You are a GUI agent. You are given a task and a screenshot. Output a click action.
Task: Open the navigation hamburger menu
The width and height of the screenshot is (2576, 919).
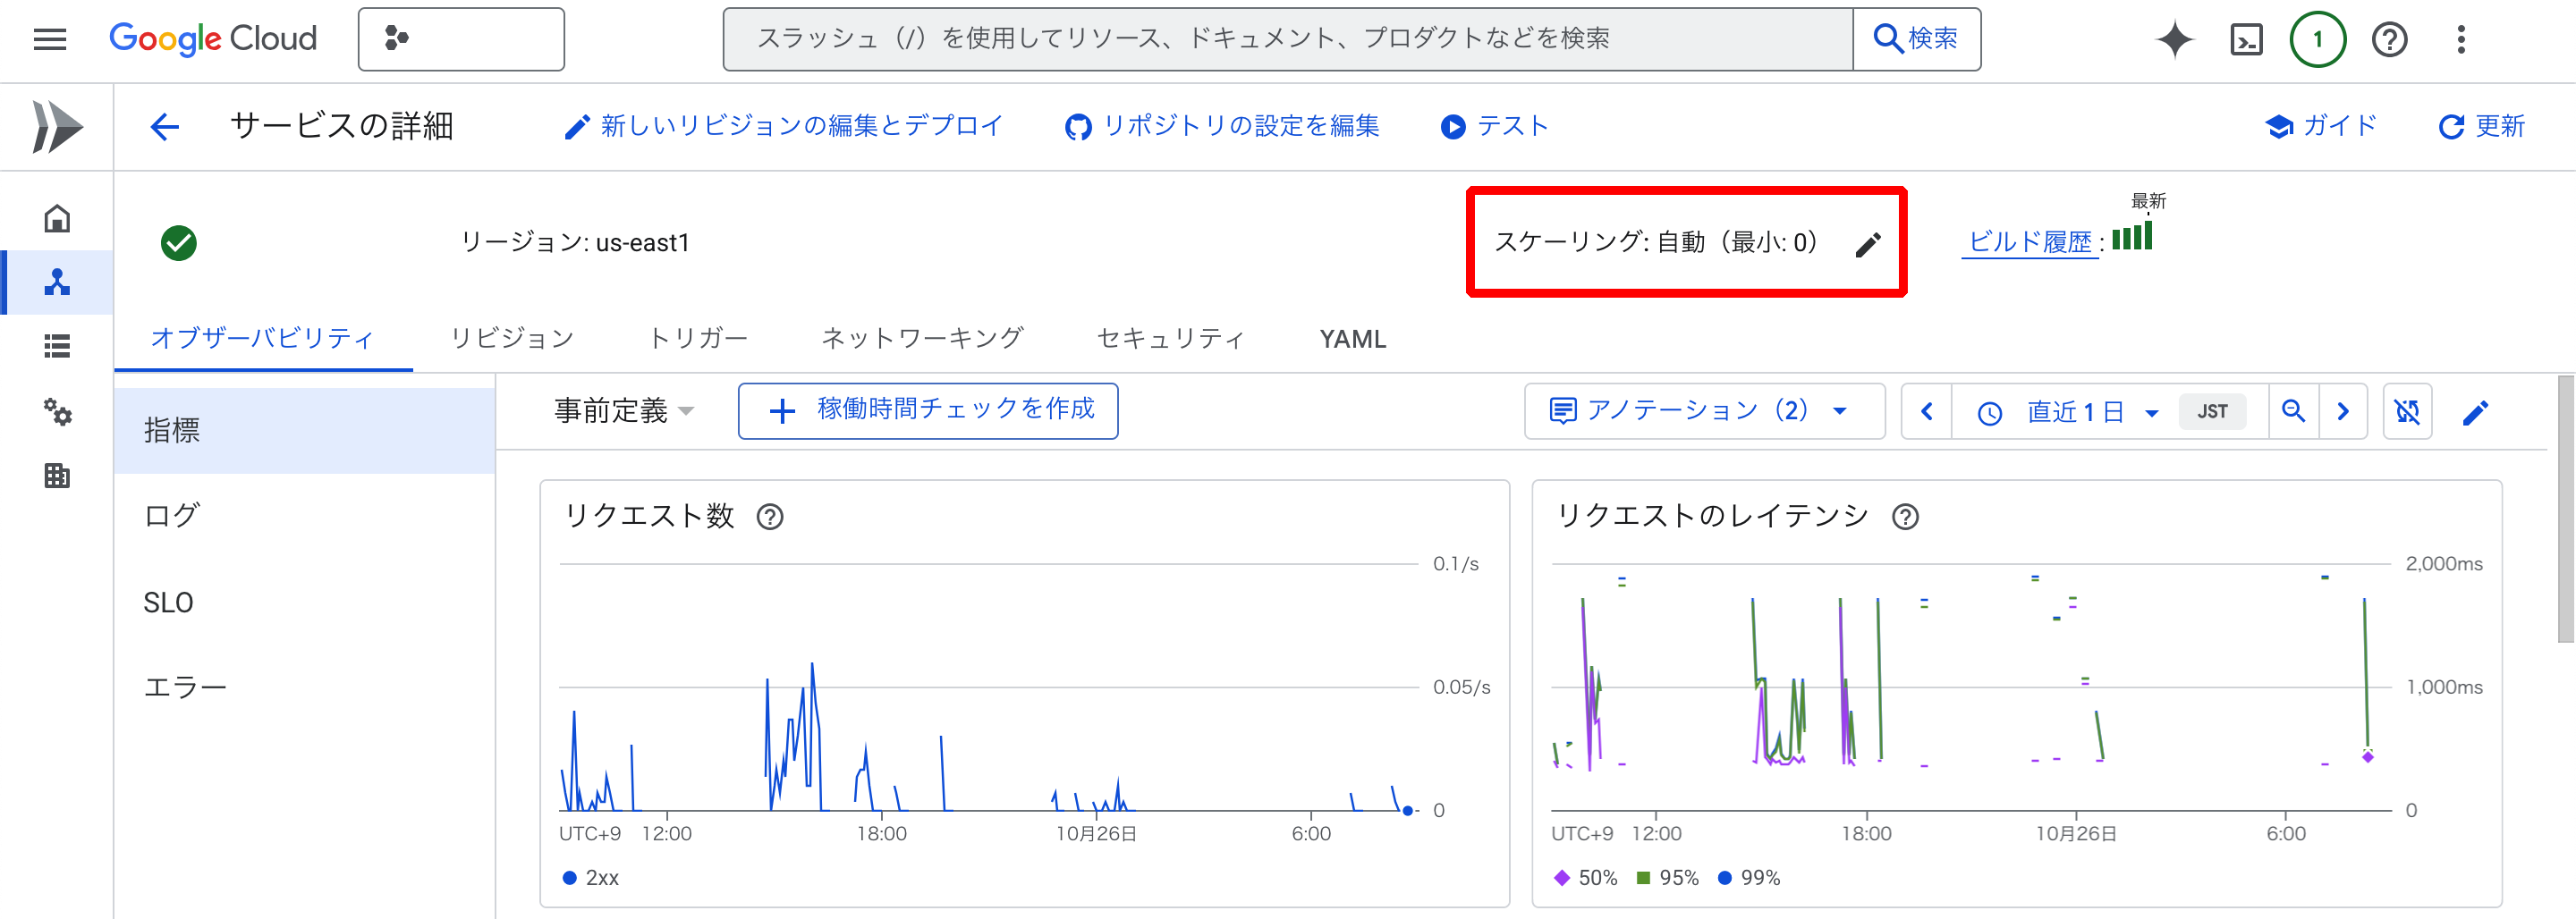point(48,39)
